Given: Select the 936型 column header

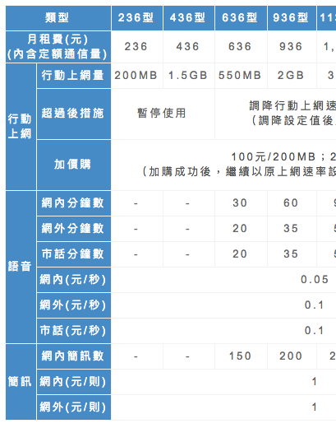Looking at the screenshot, I should pyautogui.click(x=292, y=18).
